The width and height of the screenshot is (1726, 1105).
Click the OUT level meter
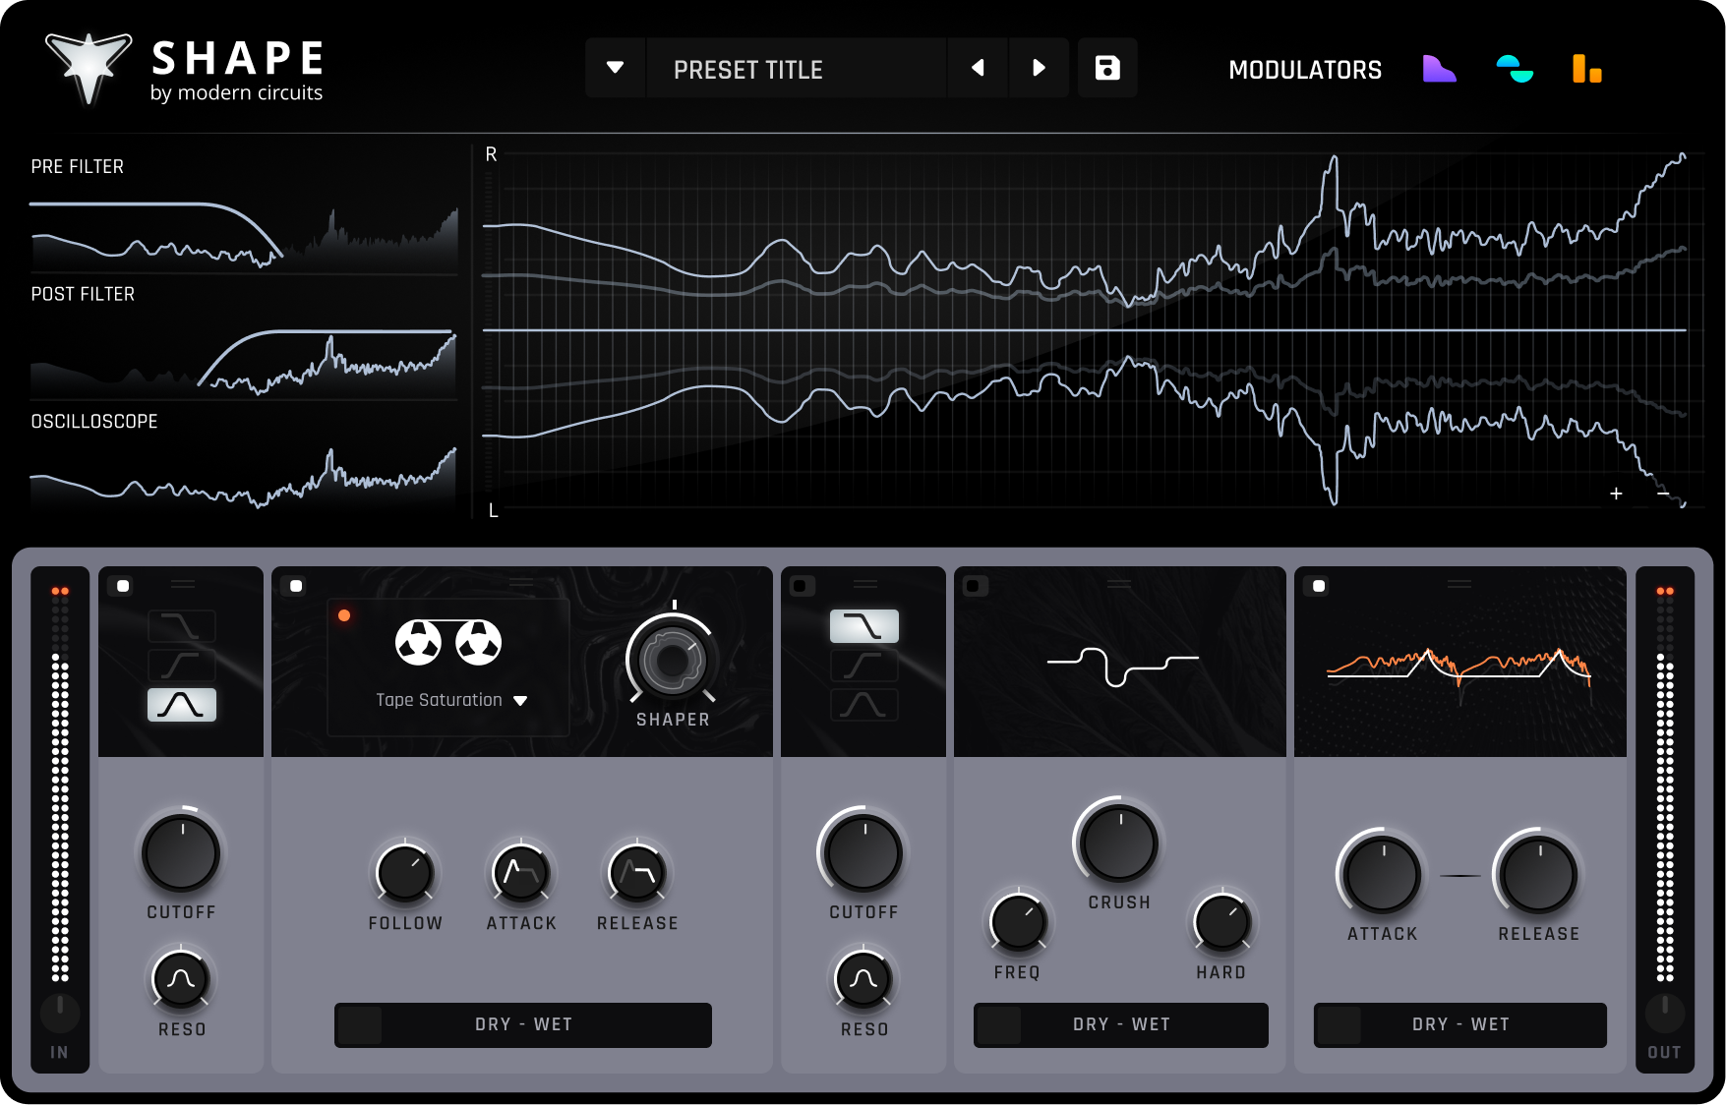tap(1665, 785)
